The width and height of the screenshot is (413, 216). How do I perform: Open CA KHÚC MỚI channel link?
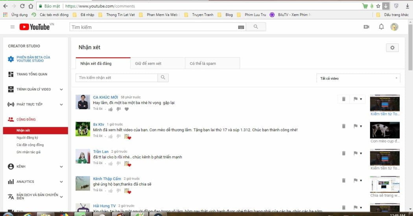point(105,97)
